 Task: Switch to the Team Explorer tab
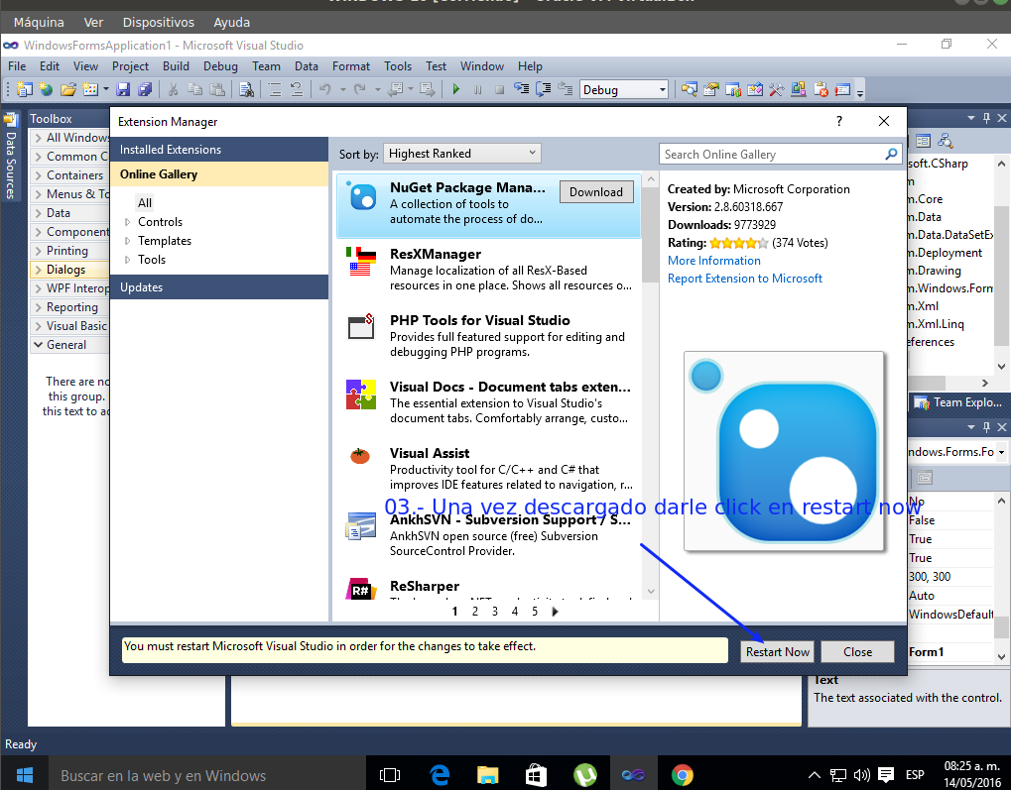coord(958,402)
